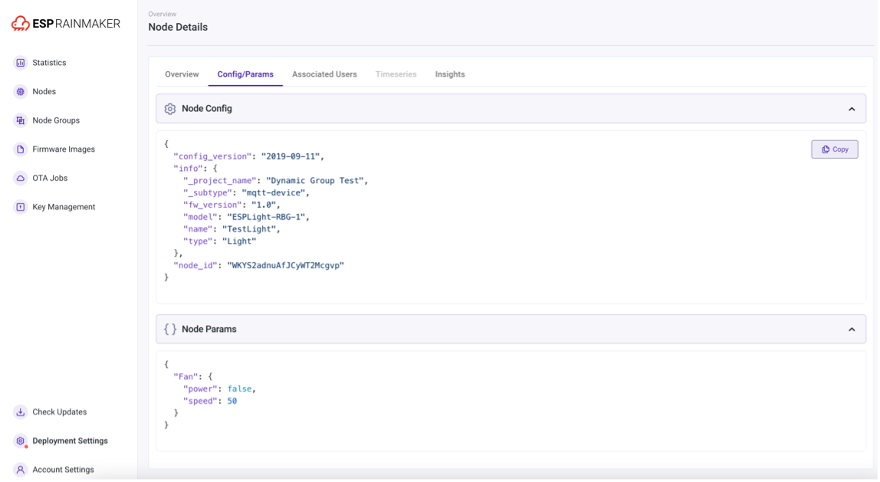Click the Node Params braces icon
880x482 pixels.
170,330
